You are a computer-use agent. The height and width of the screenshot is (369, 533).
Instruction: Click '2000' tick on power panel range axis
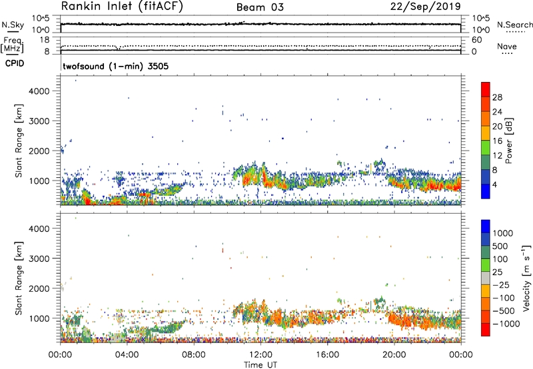pyautogui.click(x=39, y=151)
